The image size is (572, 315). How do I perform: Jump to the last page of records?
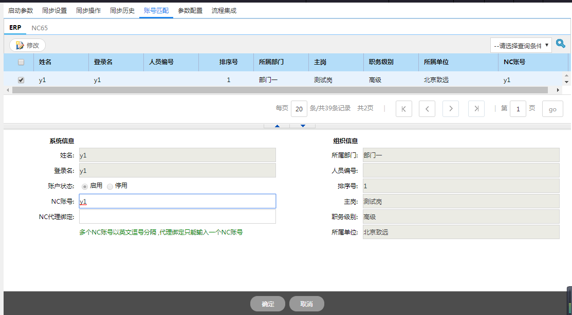[x=476, y=109]
